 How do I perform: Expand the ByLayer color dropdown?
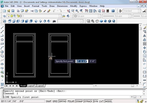pos(99,16)
